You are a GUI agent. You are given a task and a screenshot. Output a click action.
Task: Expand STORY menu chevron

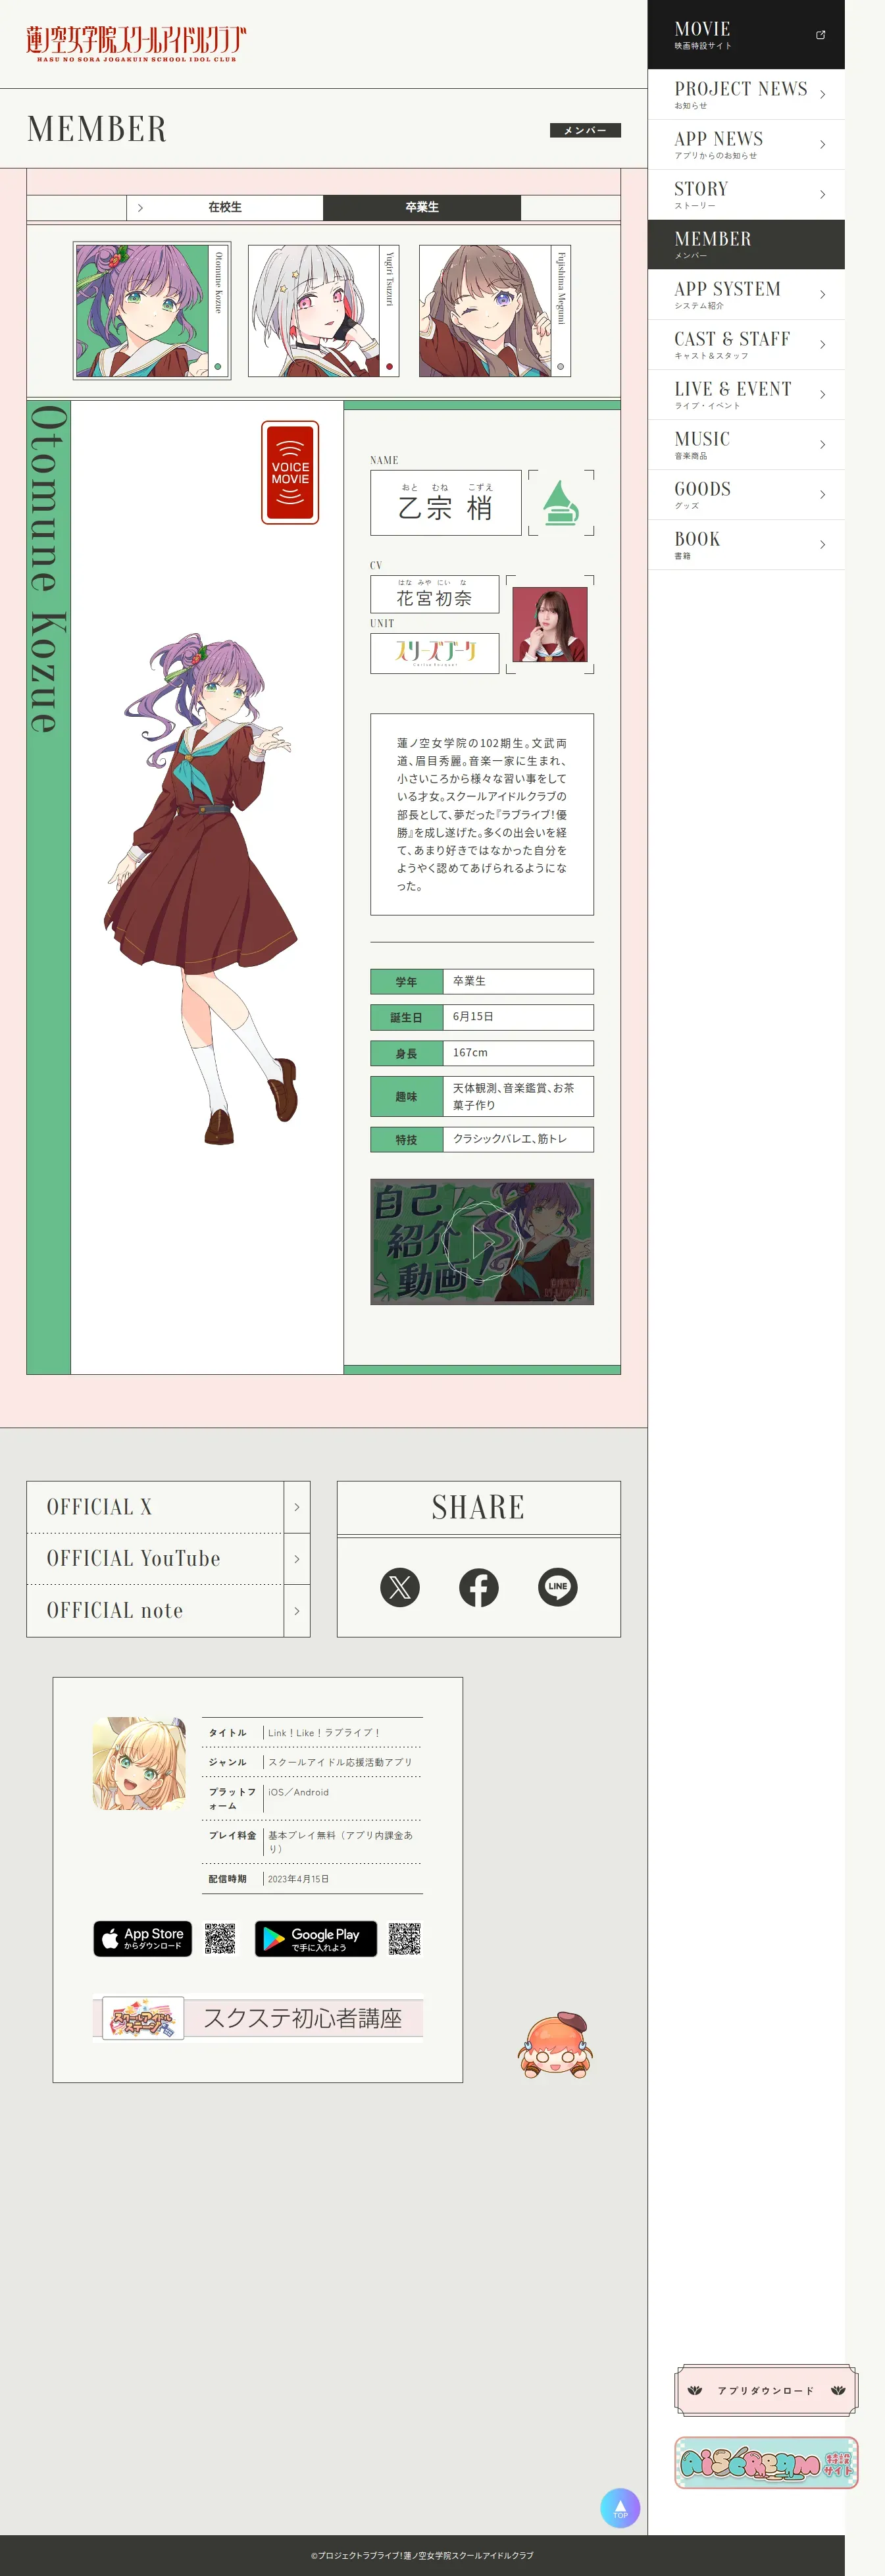click(x=822, y=194)
